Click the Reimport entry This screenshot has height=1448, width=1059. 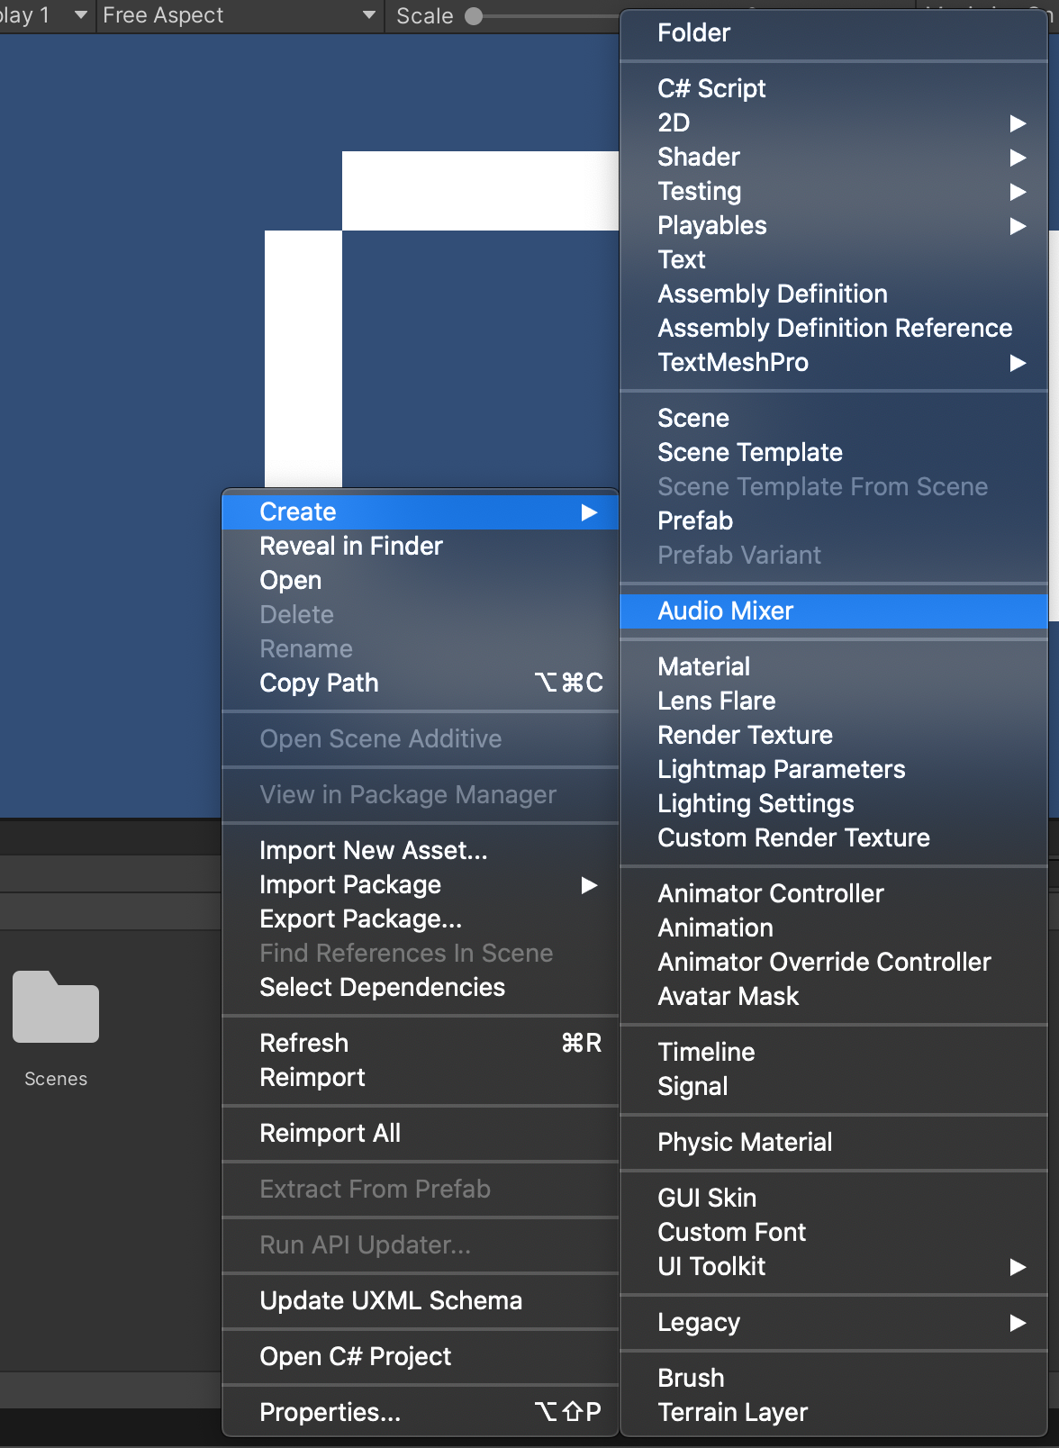pos(420,1077)
